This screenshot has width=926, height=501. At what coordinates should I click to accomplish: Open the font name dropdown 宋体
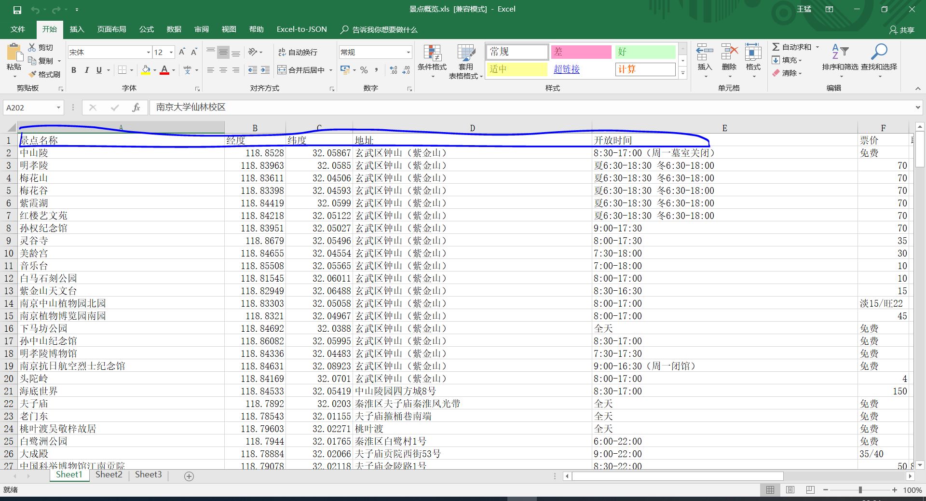148,52
